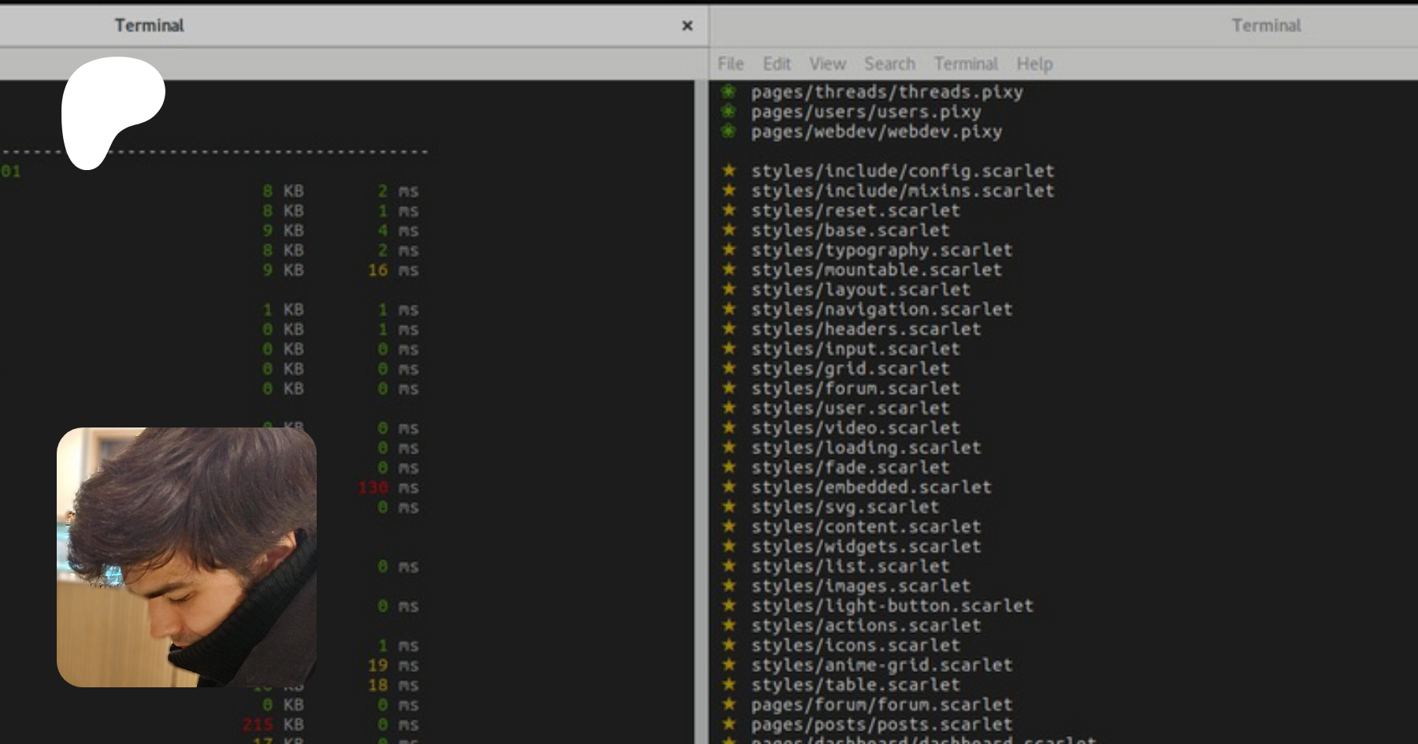
Task: Open the Edit menu
Action: pyautogui.click(x=776, y=64)
